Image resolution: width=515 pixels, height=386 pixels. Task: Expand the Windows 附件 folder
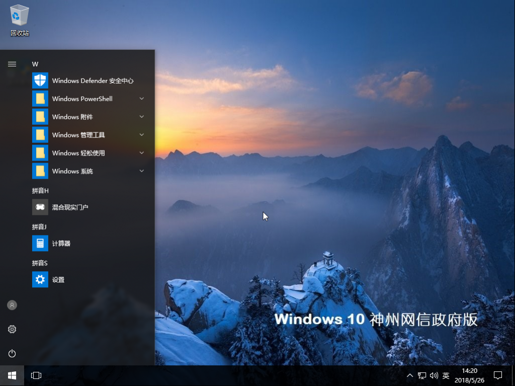[x=141, y=117]
